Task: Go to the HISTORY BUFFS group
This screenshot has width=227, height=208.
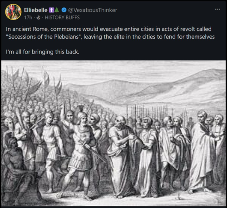Action: click(x=62, y=18)
